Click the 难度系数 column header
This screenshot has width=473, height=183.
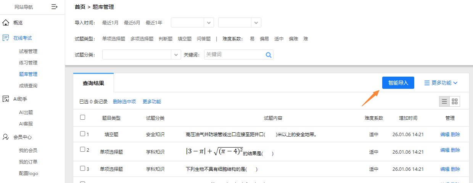pos(374,118)
